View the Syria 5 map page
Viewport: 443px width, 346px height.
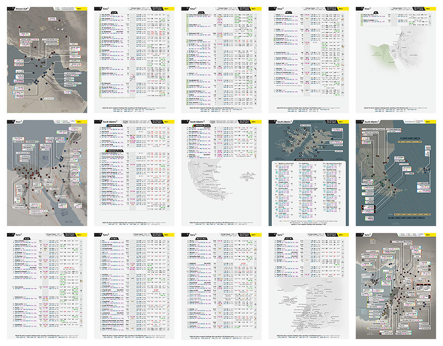pos(396,286)
